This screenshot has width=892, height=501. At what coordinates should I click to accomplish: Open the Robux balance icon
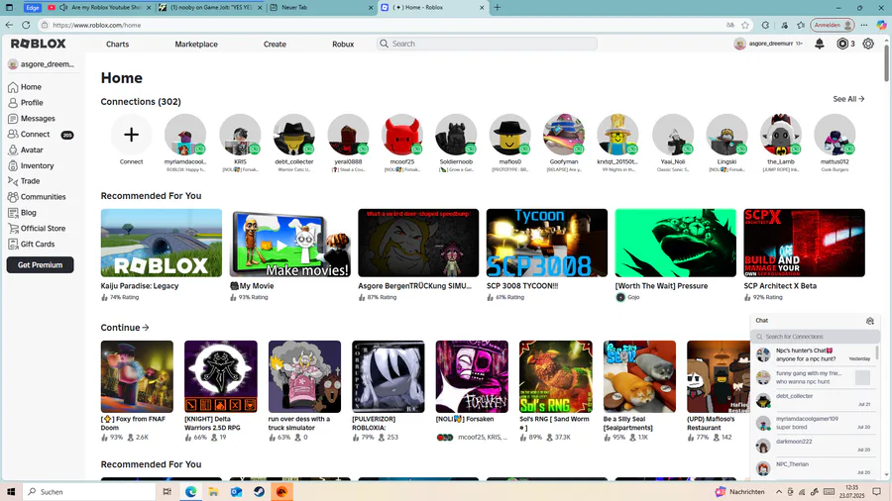pyautogui.click(x=842, y=44)
